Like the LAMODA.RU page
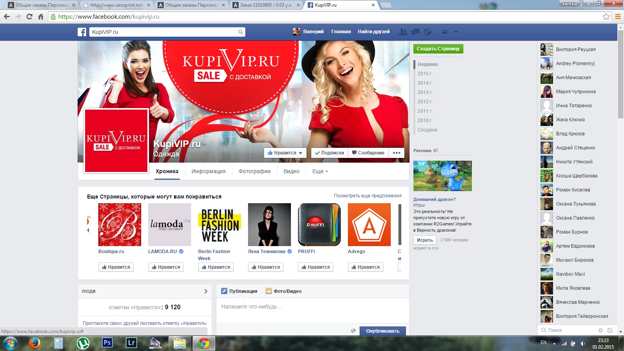The height and width of the screenshot is (351, 624). tap(166, 267)
